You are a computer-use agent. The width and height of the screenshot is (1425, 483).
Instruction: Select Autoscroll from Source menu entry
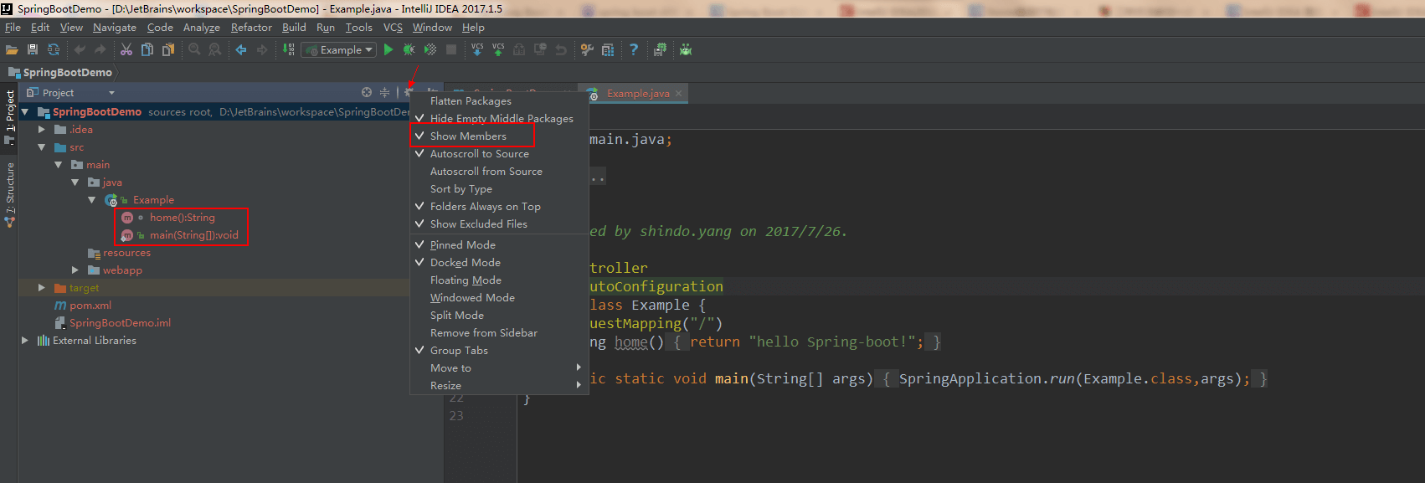click(499, 172)
